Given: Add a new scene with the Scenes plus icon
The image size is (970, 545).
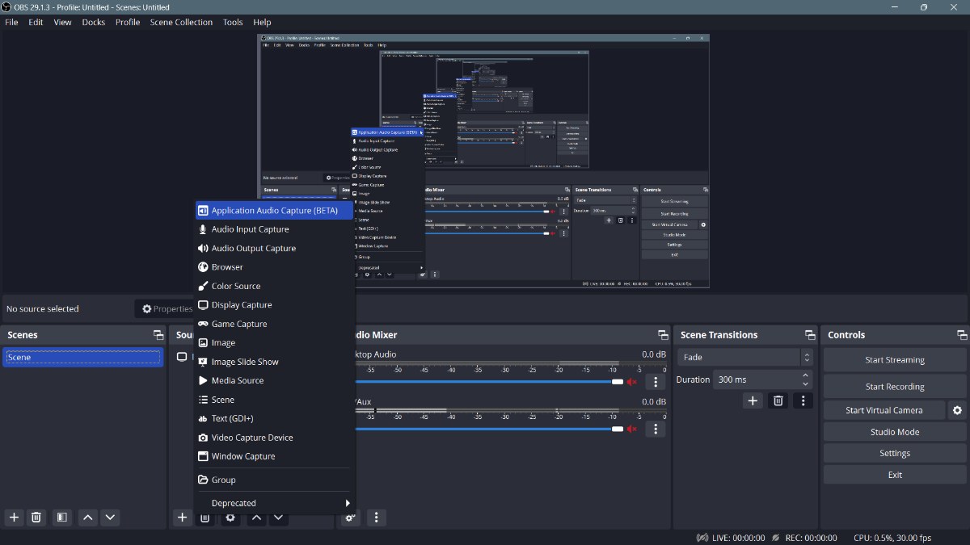Looking at the screenshot, I should pyautogui.click(x=14, y=518).
